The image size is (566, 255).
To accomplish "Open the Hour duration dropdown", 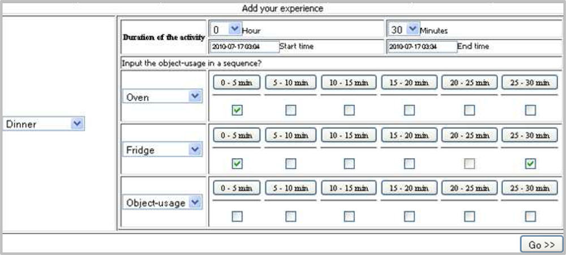I will [x=225, y=29].
